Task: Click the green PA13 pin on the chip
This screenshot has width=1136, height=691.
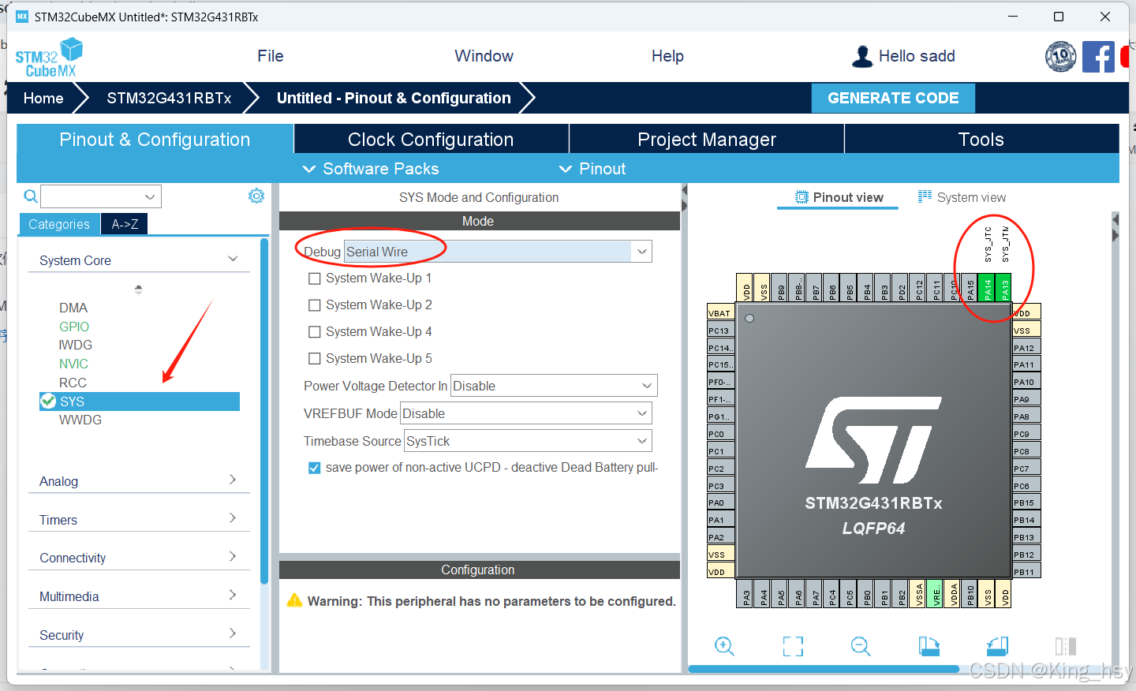Action: pyautogui.click(x=1003, y=289)
